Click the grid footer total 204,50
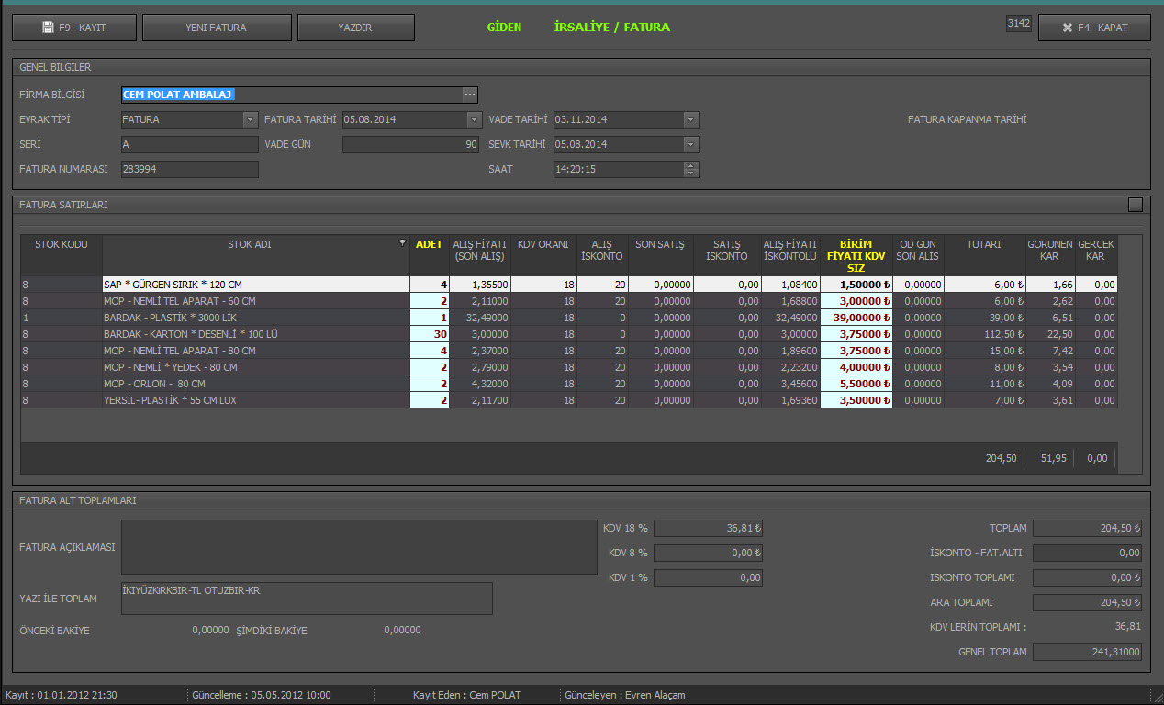 coord(1002,458)
